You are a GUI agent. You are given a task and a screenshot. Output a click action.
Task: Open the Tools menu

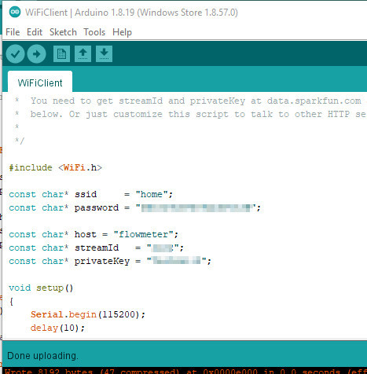(x=94, y=32)
